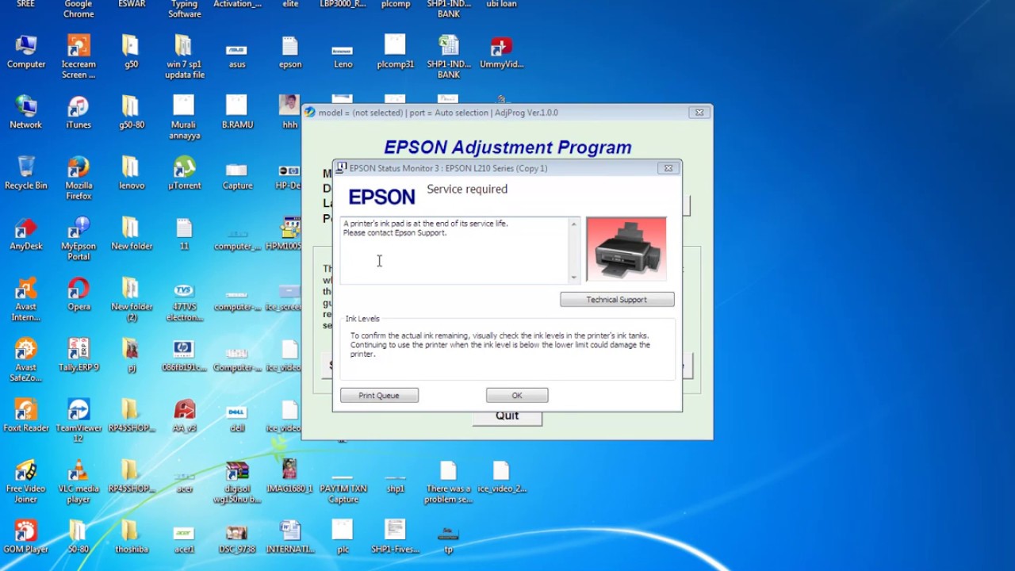The height and width of the screenshot is (571, 1015).
Task: Select the µTorrent shortcut
Action: click(x=184, y=173)
